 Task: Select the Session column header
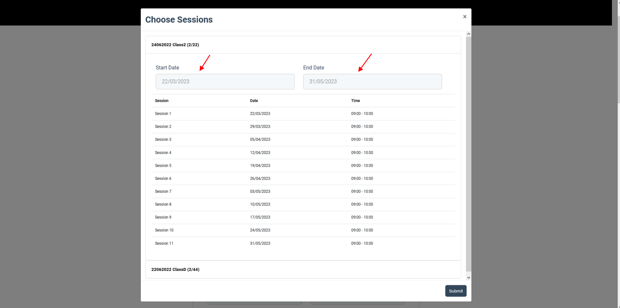click(x=162, y=101)
